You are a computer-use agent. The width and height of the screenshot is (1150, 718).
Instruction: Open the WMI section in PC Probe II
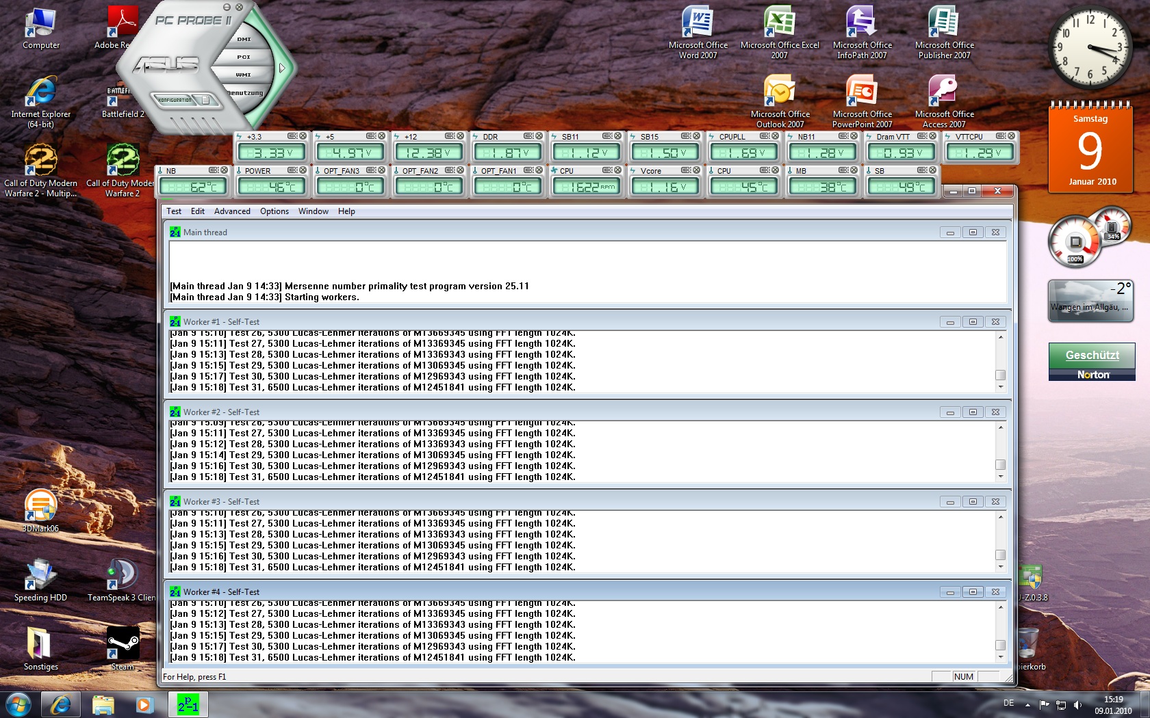point(244,75)
